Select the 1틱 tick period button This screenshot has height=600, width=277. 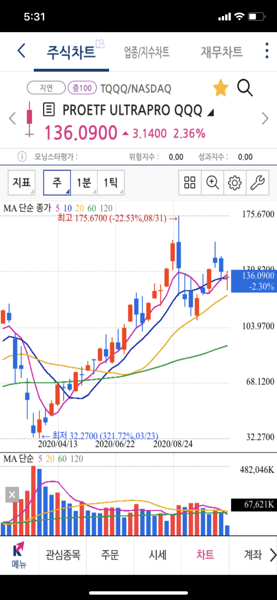tap(111, 182)
